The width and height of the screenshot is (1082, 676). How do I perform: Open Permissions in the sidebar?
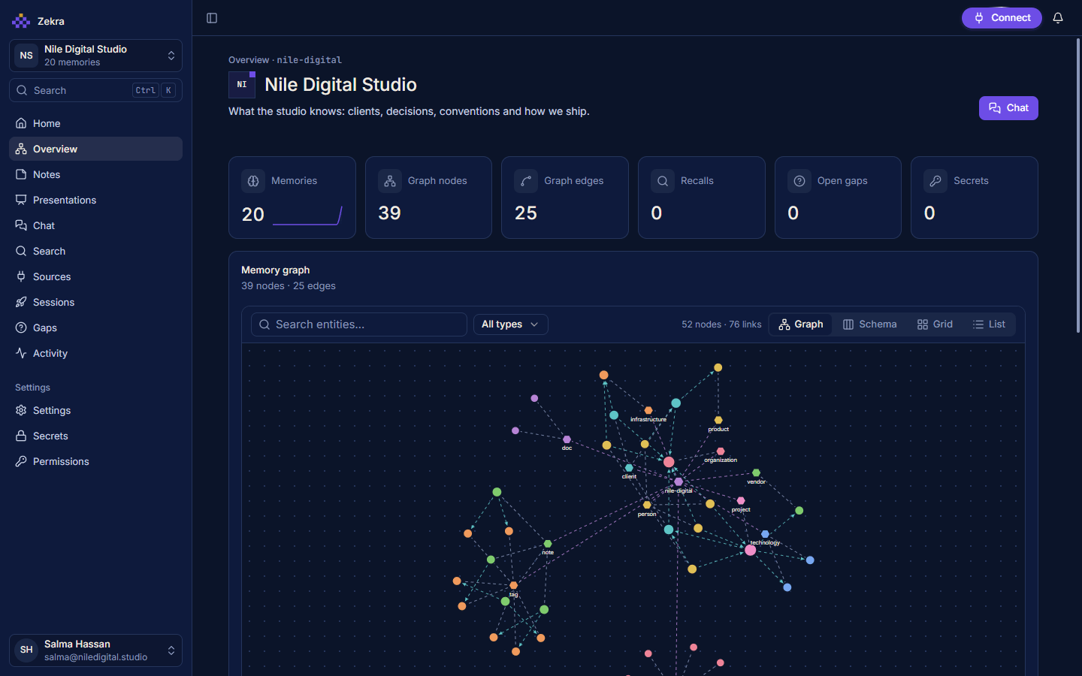pos(95,461)
